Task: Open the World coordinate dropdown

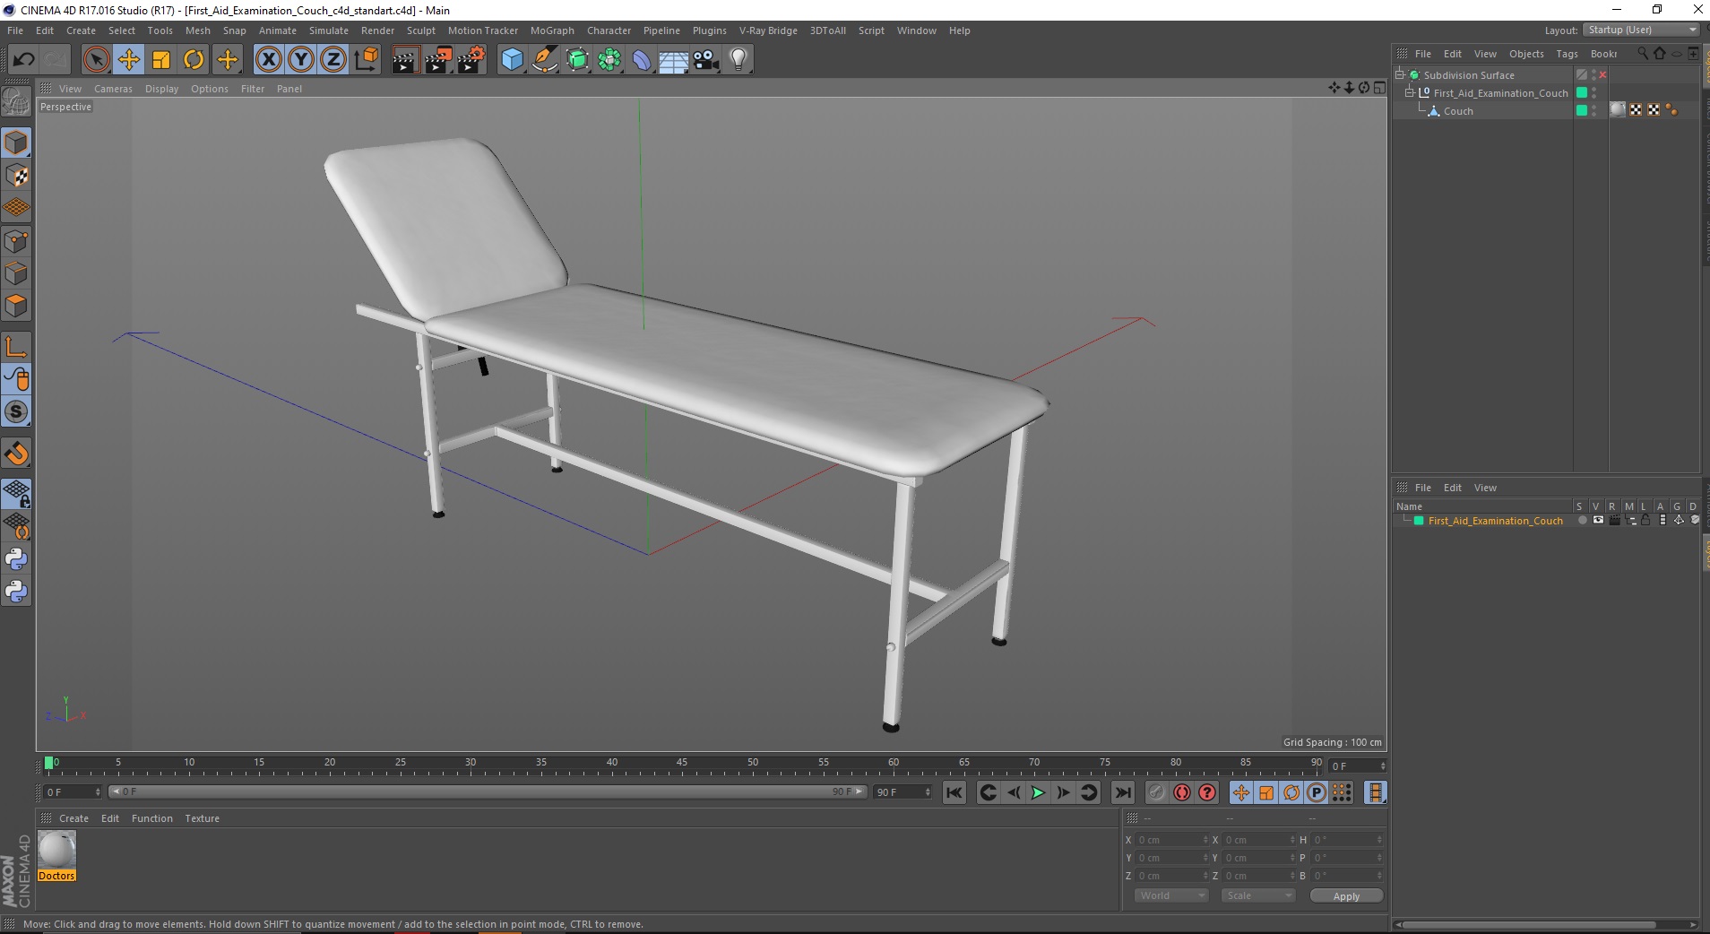Action: (1171, 895)
